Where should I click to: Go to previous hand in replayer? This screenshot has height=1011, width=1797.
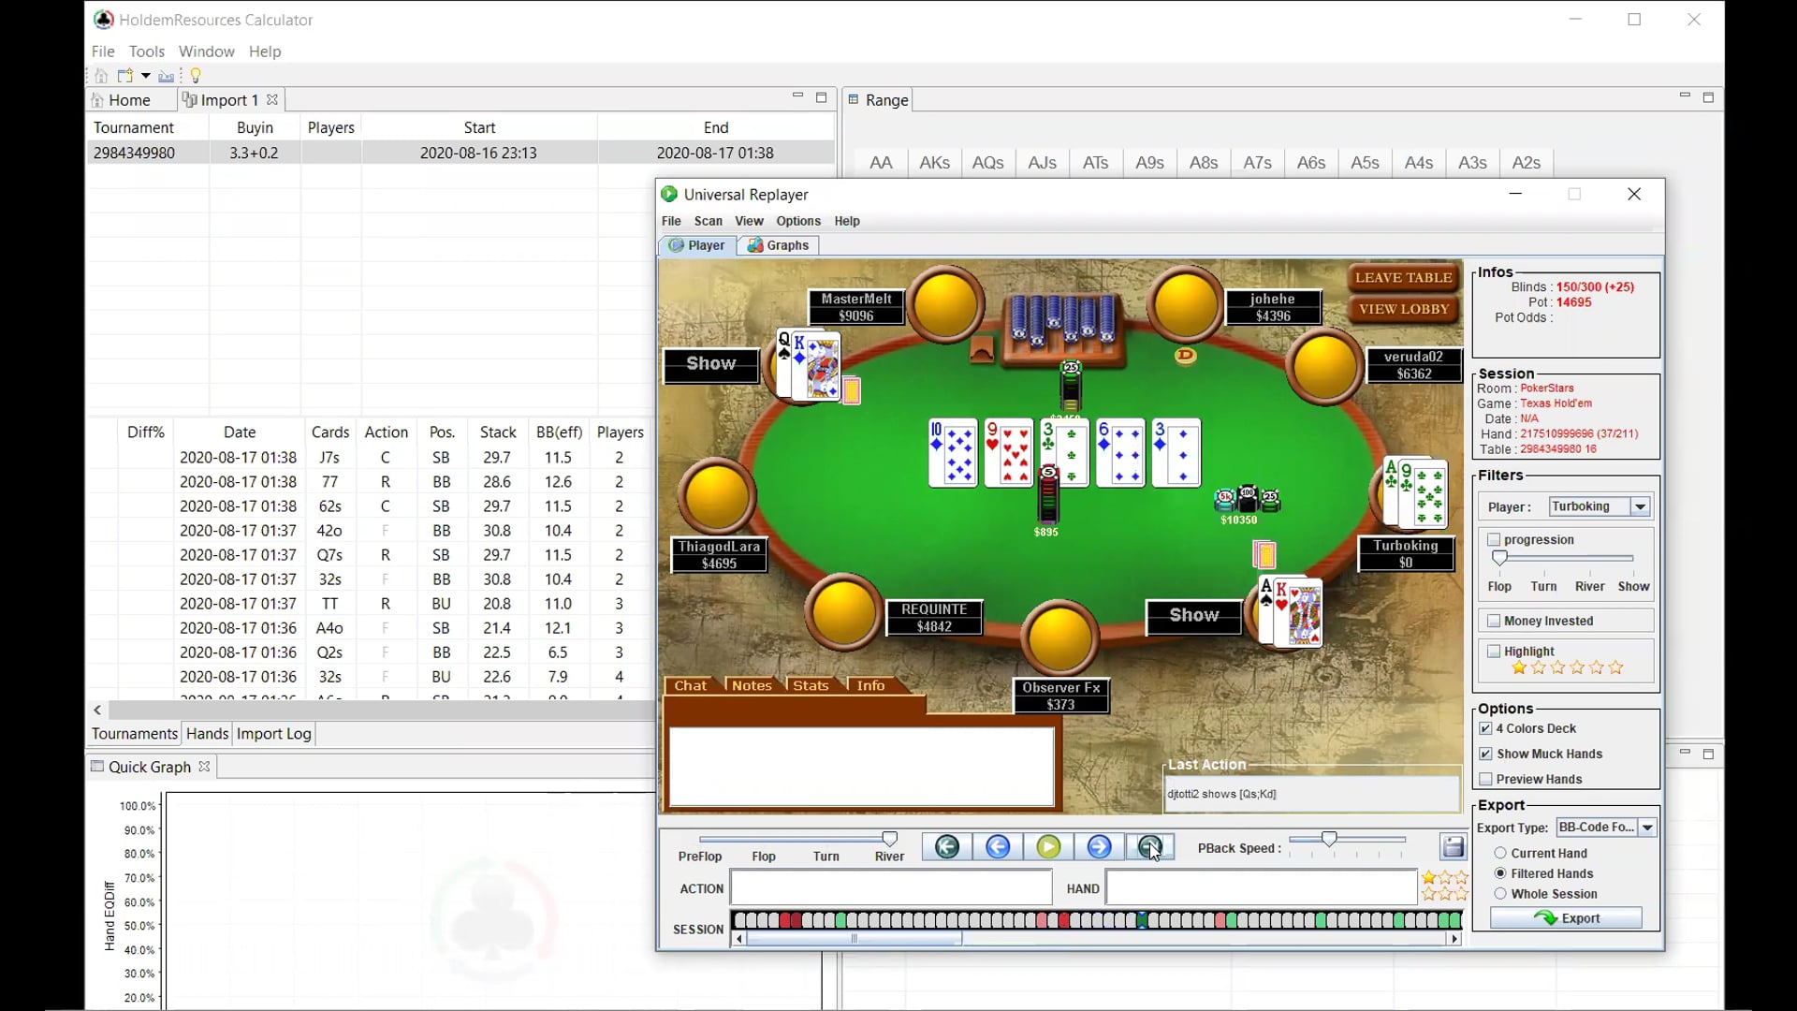click(x=947, y=847)
